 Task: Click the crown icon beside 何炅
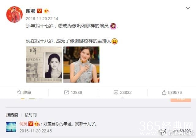(x=37, y=124)
